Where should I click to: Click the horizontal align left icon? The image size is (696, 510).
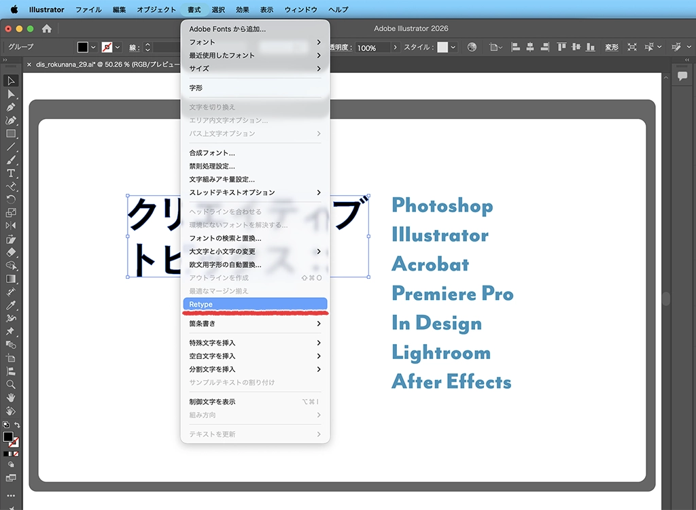tap(515, 48)
